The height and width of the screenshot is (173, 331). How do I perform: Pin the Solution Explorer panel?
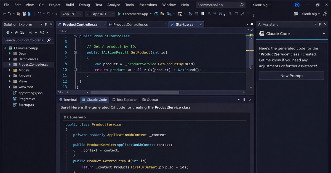pyautogui.click(x=46, y=24)
